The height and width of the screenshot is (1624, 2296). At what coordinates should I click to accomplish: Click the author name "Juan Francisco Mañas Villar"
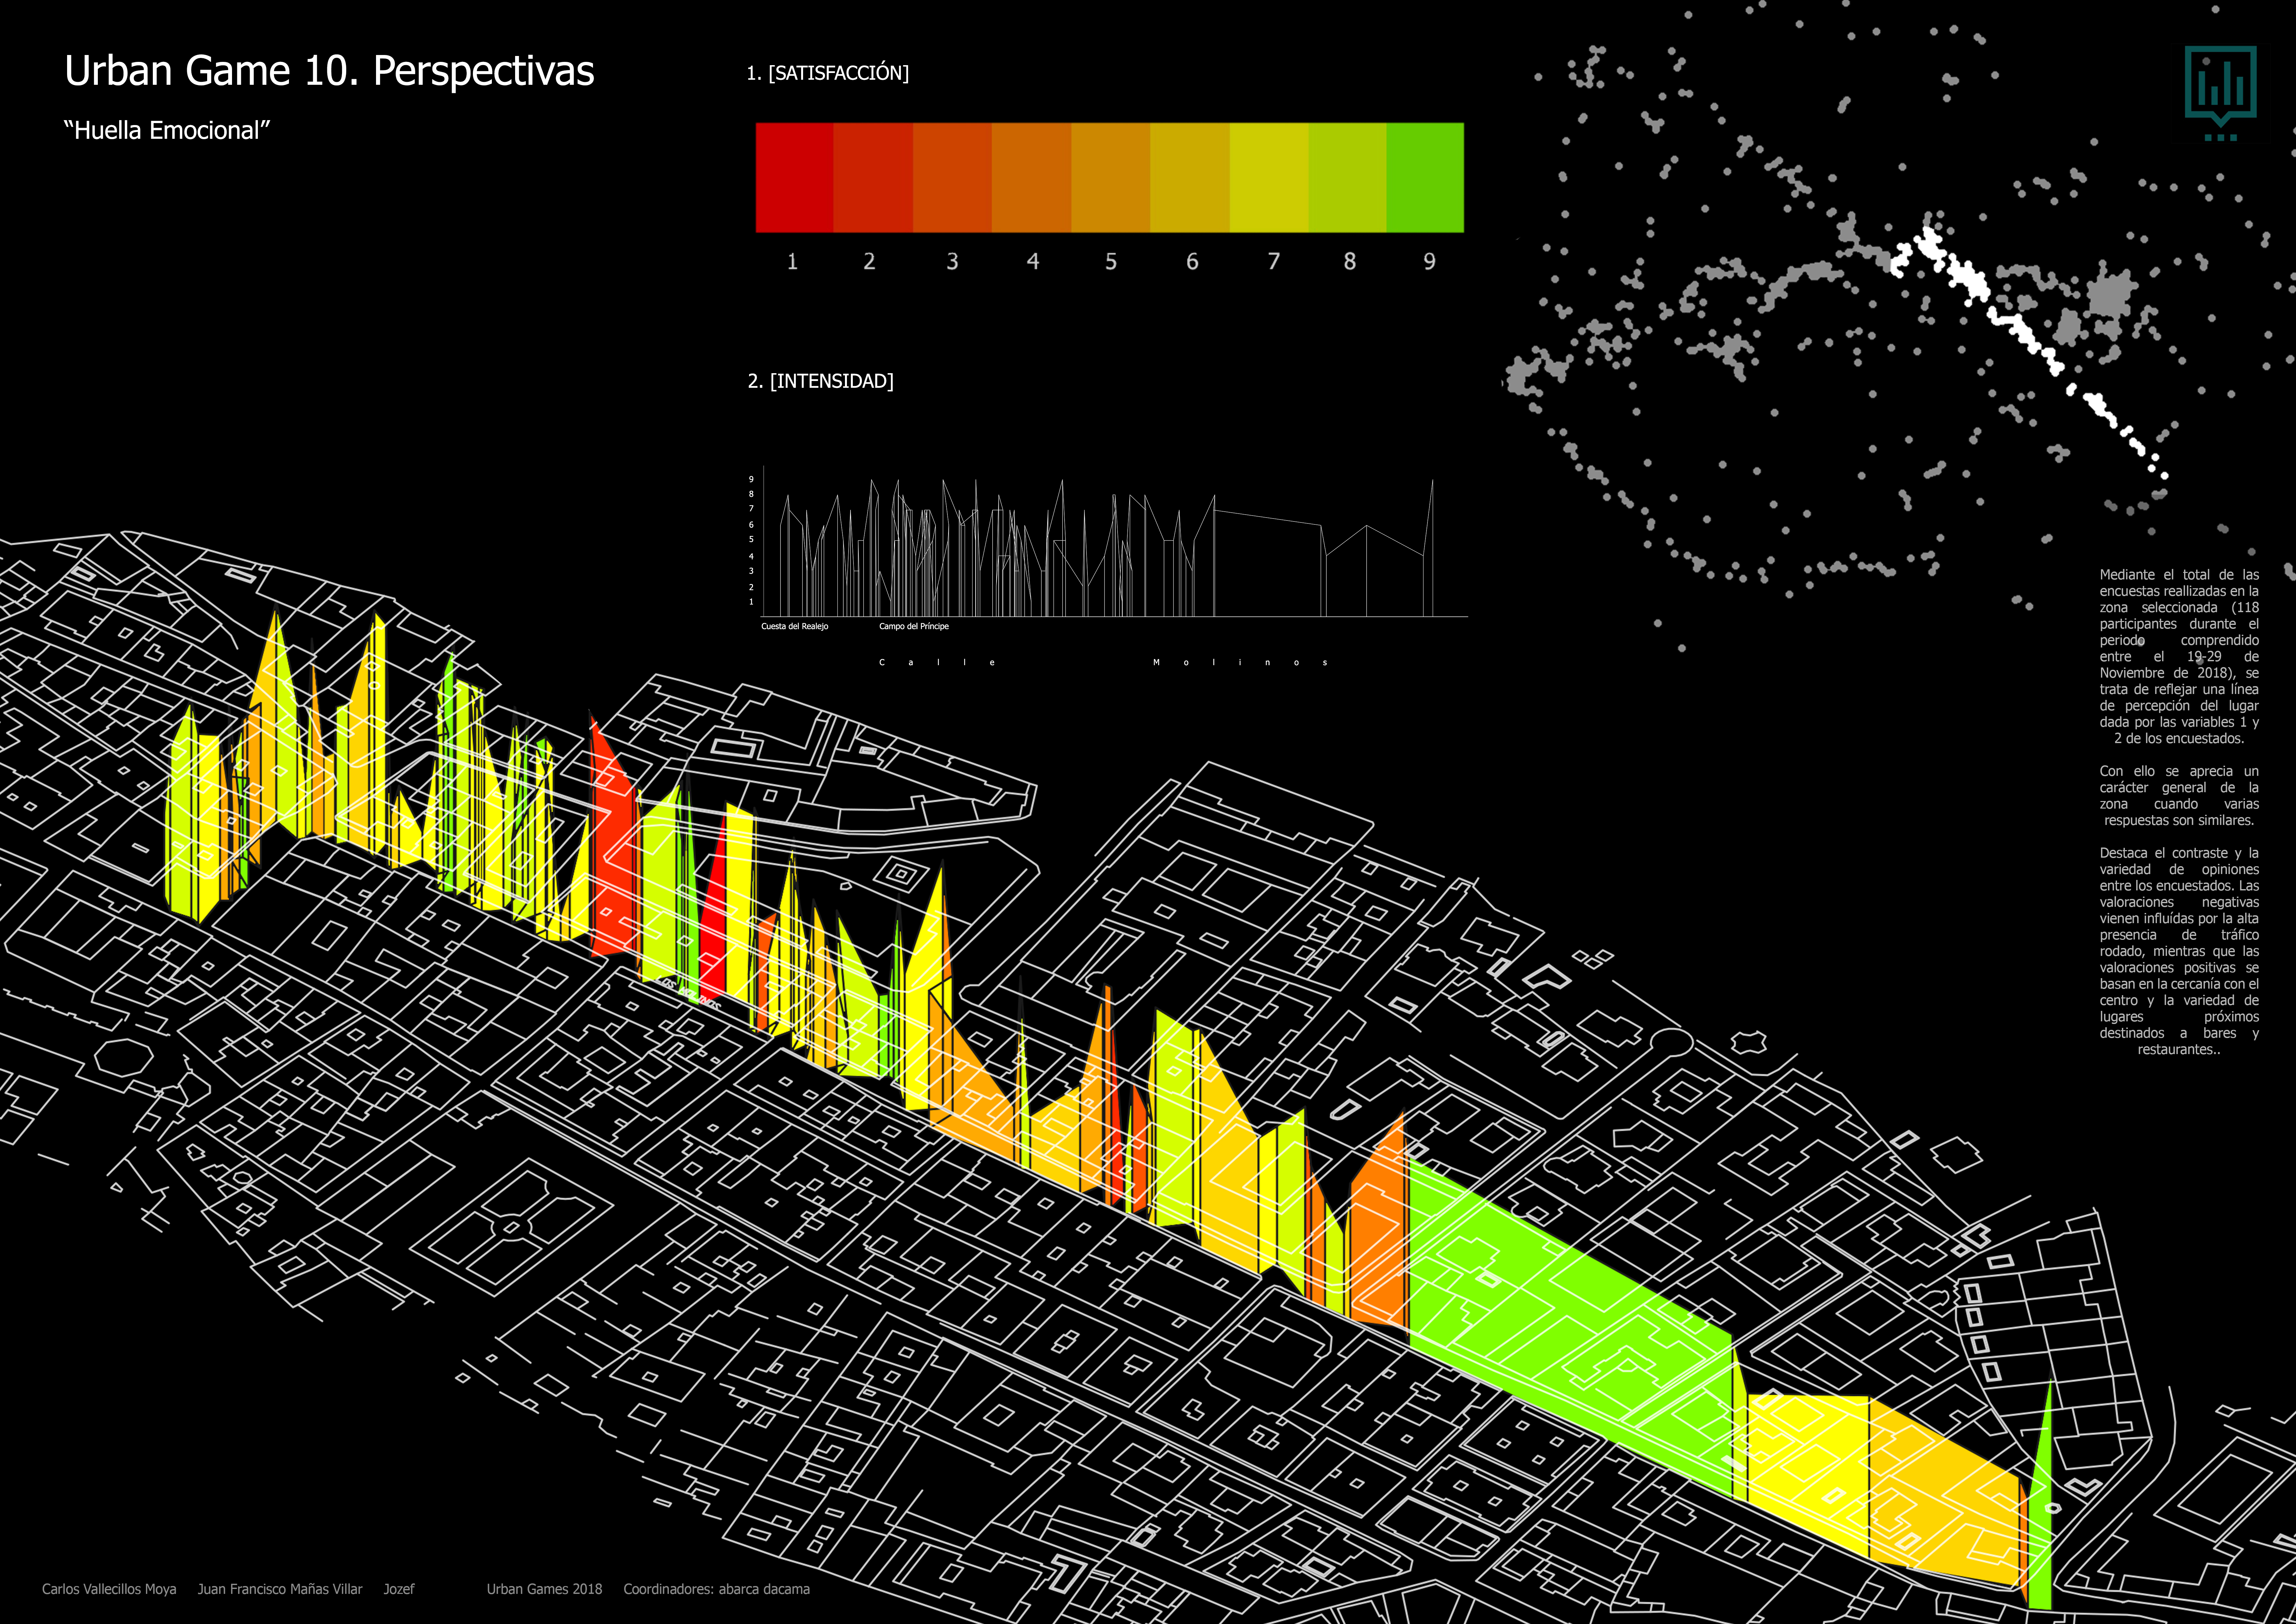tap(280, 1589)
